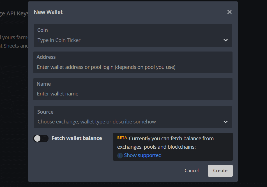267x187 pixels.
Task: Click the Coin ticker input field
Action: point(126,40)
